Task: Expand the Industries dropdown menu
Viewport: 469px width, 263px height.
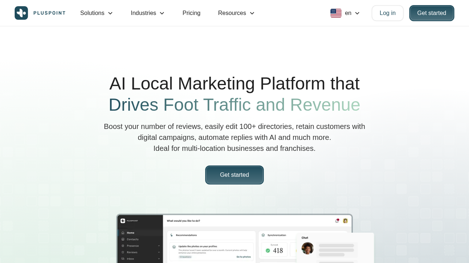Action: pyautogui.click(x=148, y=13)
